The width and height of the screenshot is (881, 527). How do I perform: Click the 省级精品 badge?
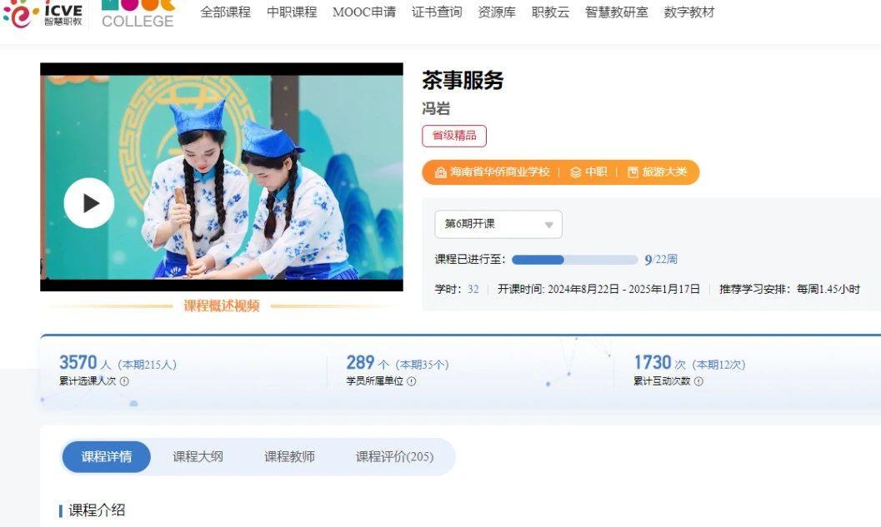pyautogui.click(x=454, y=136)
